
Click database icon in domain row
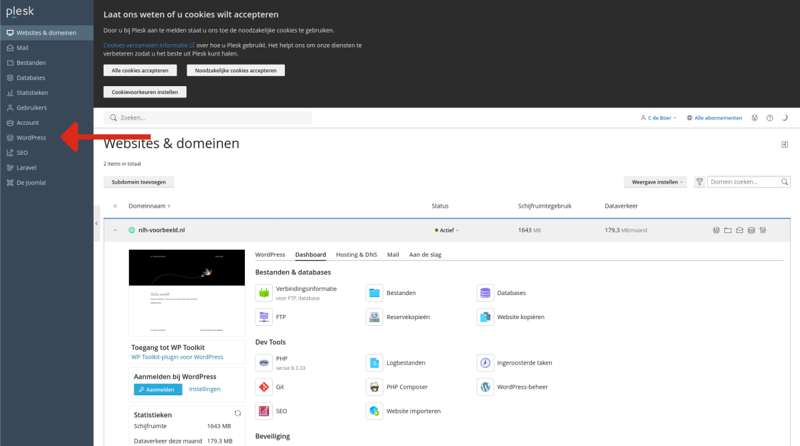[x=751, y=230]
